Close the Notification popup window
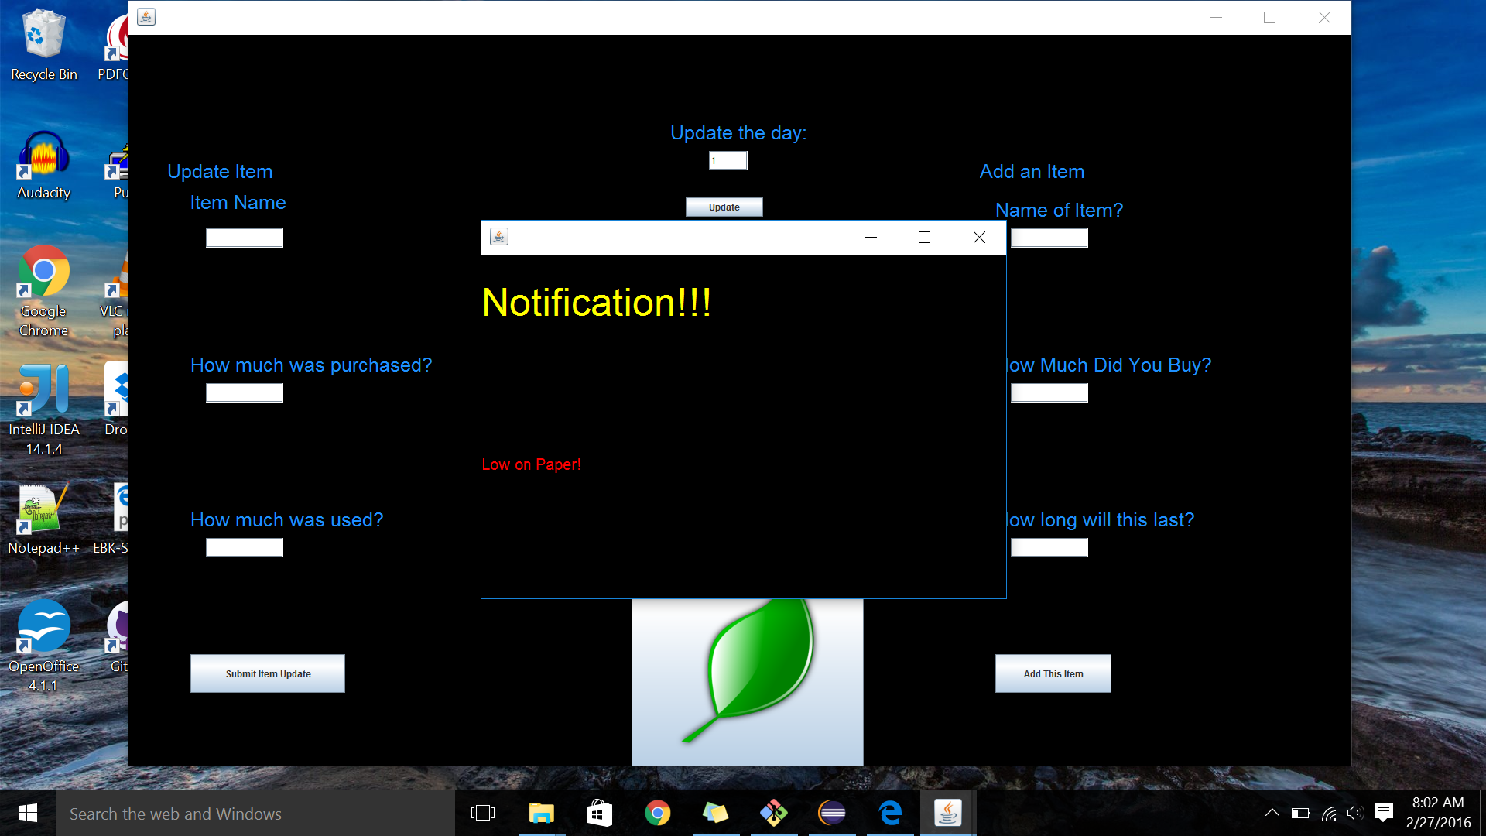 point(979,237)
